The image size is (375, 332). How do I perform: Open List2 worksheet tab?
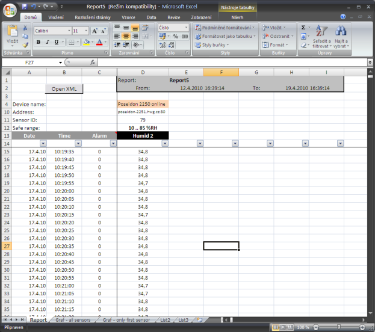pos(166,320)
